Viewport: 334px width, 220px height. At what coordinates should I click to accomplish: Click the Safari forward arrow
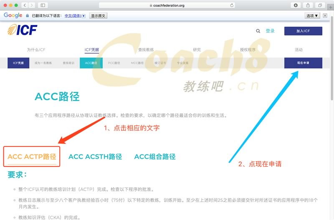point(32,5)
